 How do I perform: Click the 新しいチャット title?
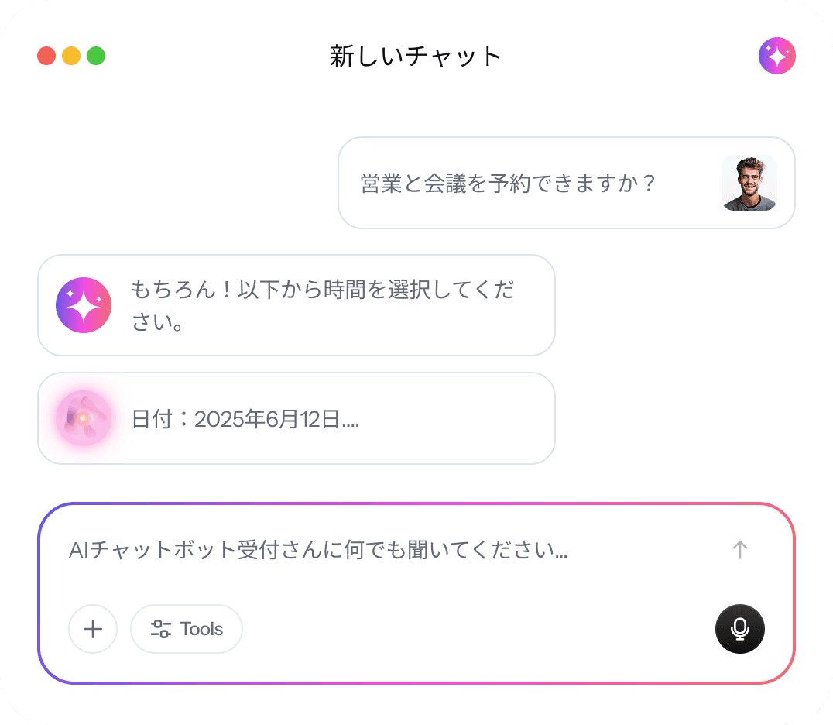point(416,56)
